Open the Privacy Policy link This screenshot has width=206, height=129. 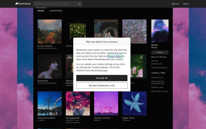[115, 56]
